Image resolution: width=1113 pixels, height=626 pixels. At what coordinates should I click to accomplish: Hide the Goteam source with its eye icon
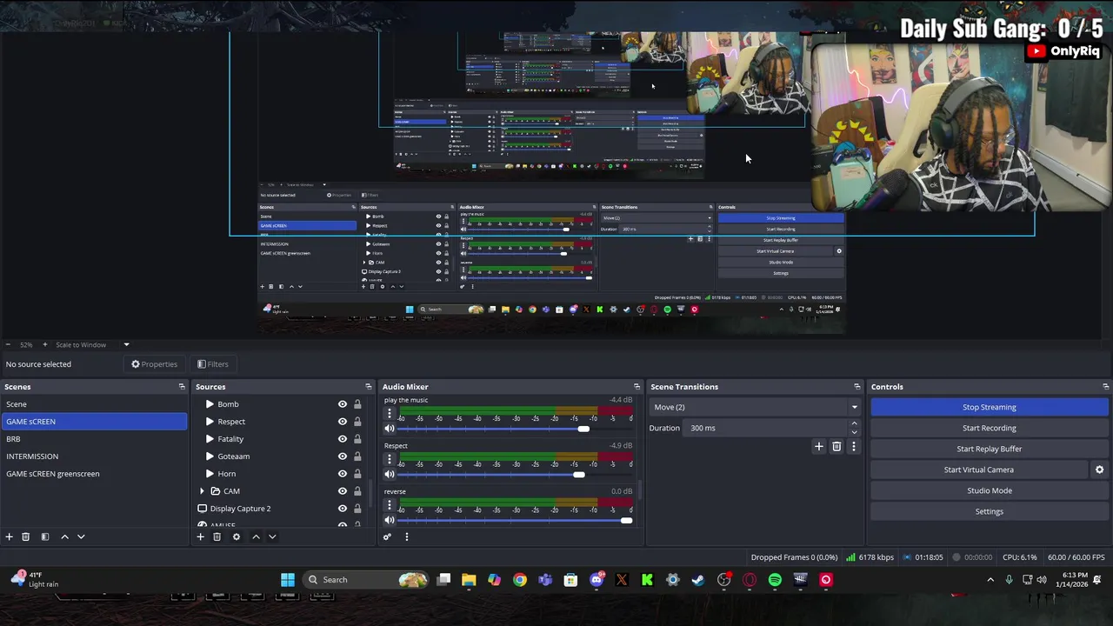tap(343, 456)
